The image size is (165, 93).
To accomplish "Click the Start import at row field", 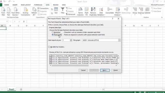I will pos(66,40).
